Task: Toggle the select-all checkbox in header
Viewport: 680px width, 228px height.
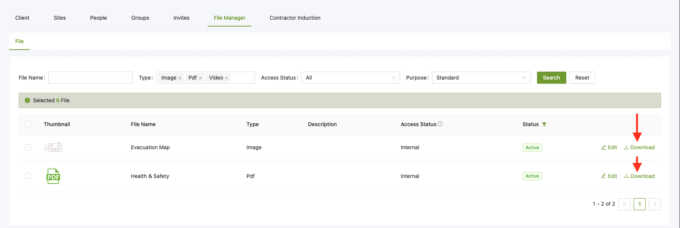Action: click(x=28, y=124)
